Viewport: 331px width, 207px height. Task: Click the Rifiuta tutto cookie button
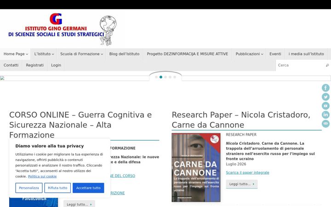[x=57, y=188]
